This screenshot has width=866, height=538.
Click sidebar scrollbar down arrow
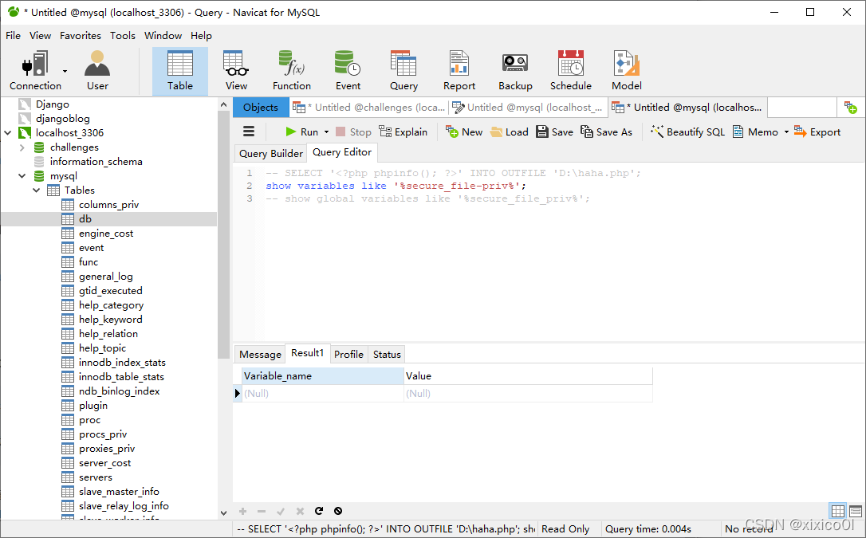[223, 512]
